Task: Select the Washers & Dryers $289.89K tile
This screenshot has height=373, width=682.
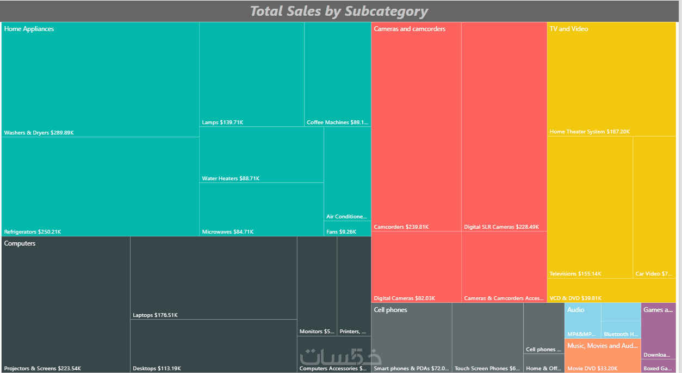Action: (101, 80)
